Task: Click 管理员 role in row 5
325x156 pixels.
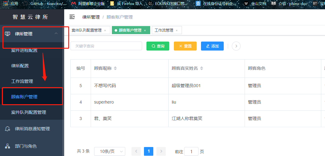Action: pos(255,86)
